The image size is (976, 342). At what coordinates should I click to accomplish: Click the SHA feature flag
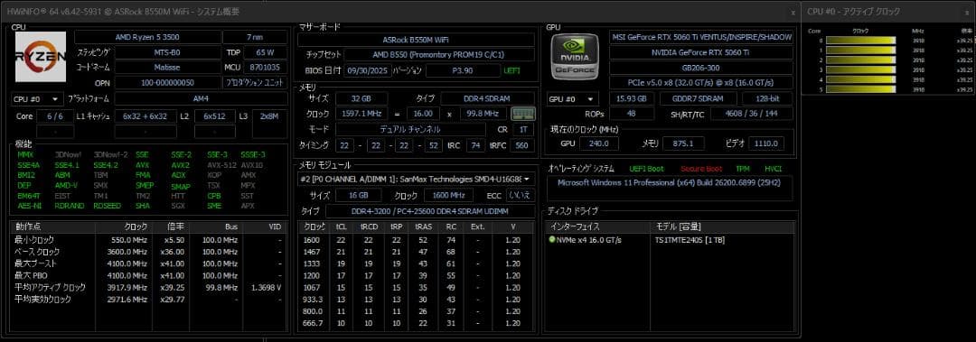(142, 206)
